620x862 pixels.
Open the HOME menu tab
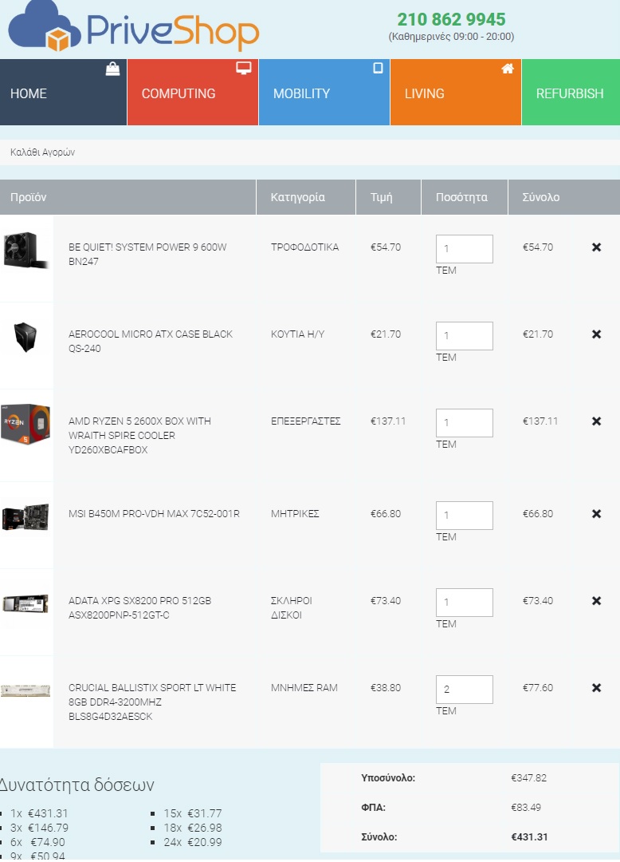click(x=63, y=93)
